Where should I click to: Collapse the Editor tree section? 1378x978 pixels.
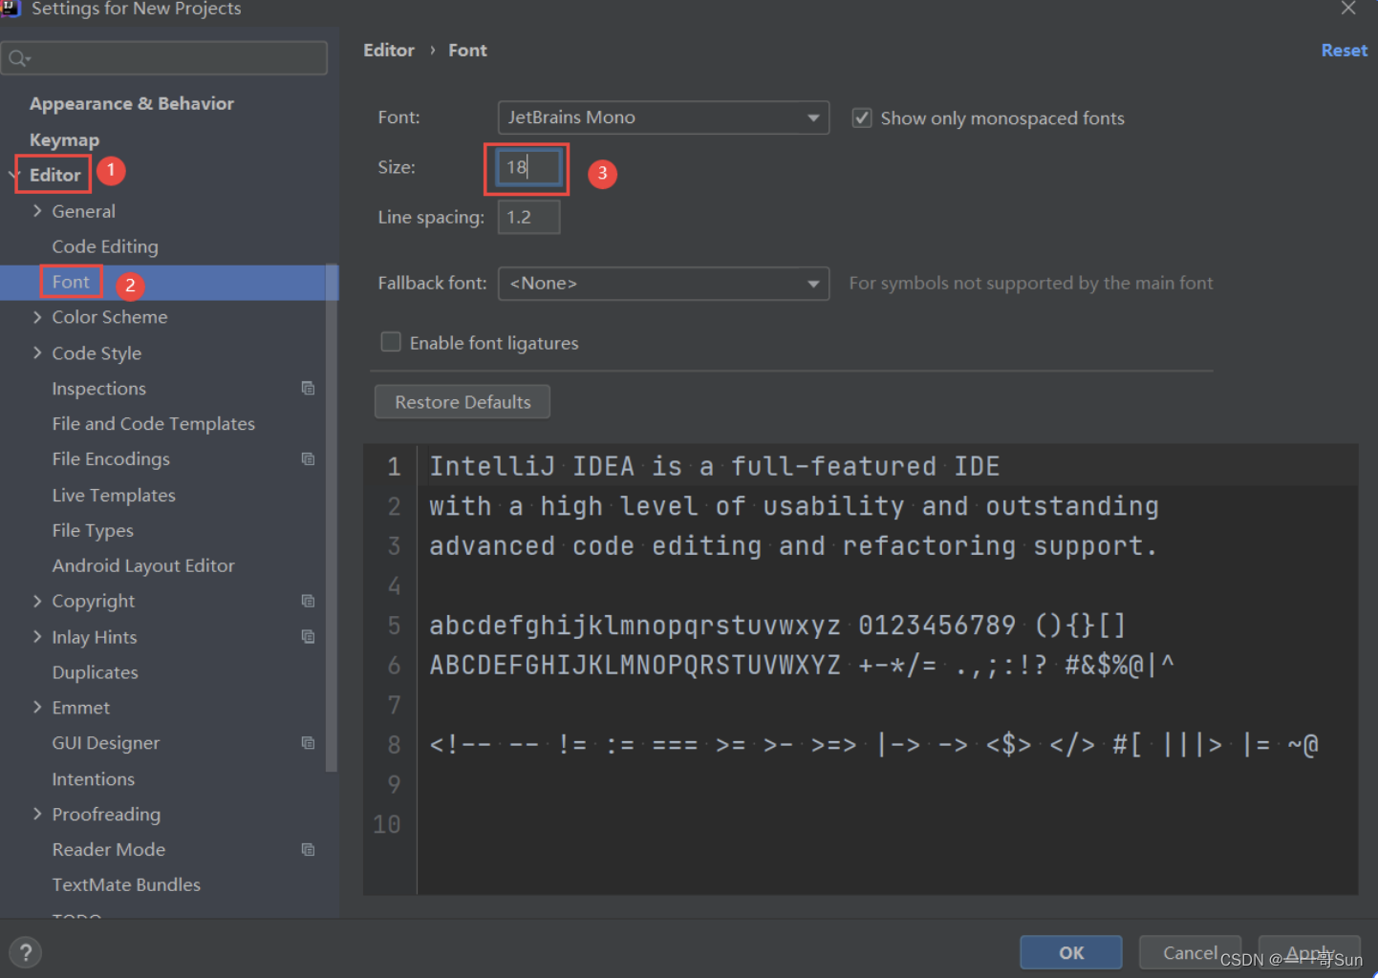(13, 175)
